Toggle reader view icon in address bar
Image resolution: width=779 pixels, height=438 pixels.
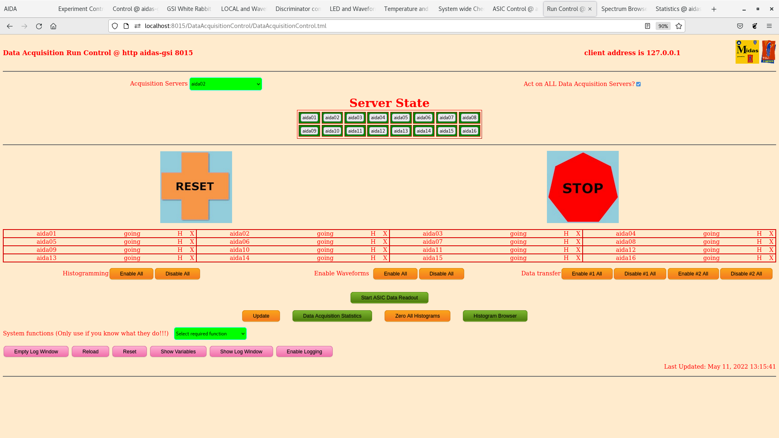(x=648, y=26)
